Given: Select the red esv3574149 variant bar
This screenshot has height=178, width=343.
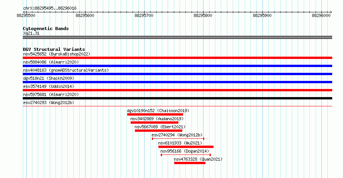Looking at the screenshot, I should (x=177, y=90).
